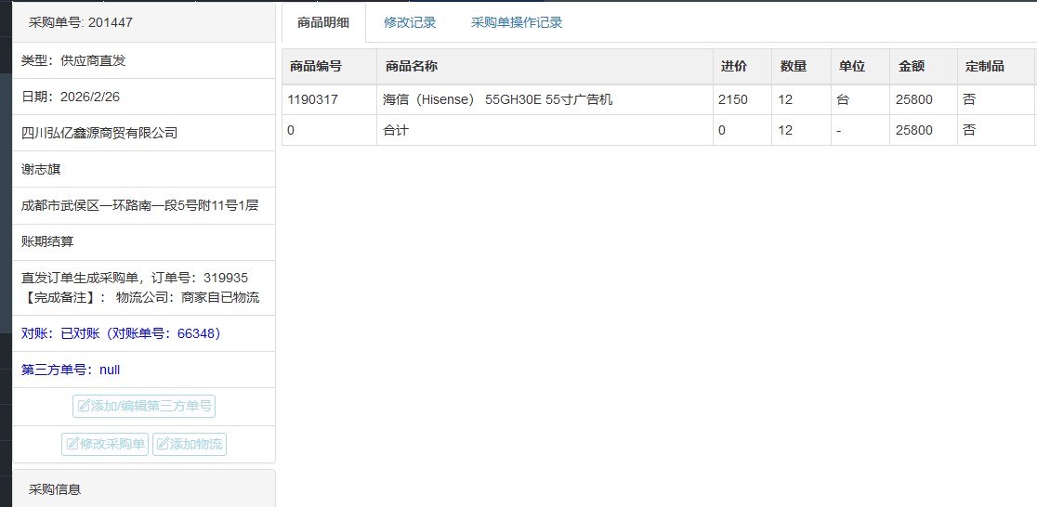Click the 海信 Hisense 55GH30E product name
This screenshot has width=1037, height=507.
(497, 99)
